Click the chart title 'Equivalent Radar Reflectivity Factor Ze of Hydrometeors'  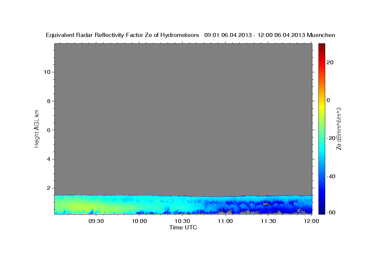122,35
